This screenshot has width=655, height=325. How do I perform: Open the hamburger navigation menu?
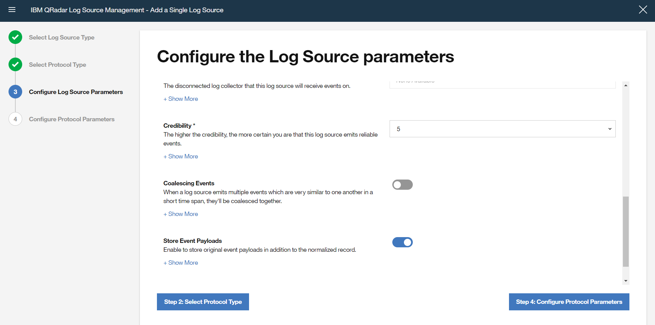[x=12, y=10]
